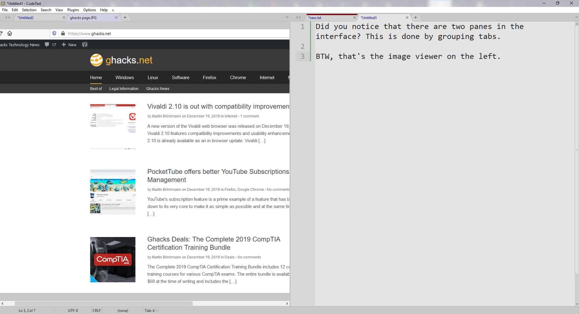Image resolution: width=579 pixels, height=314 pixels.
Task: Click Home in the ghacks navigation
Action: tap(96, 78)
